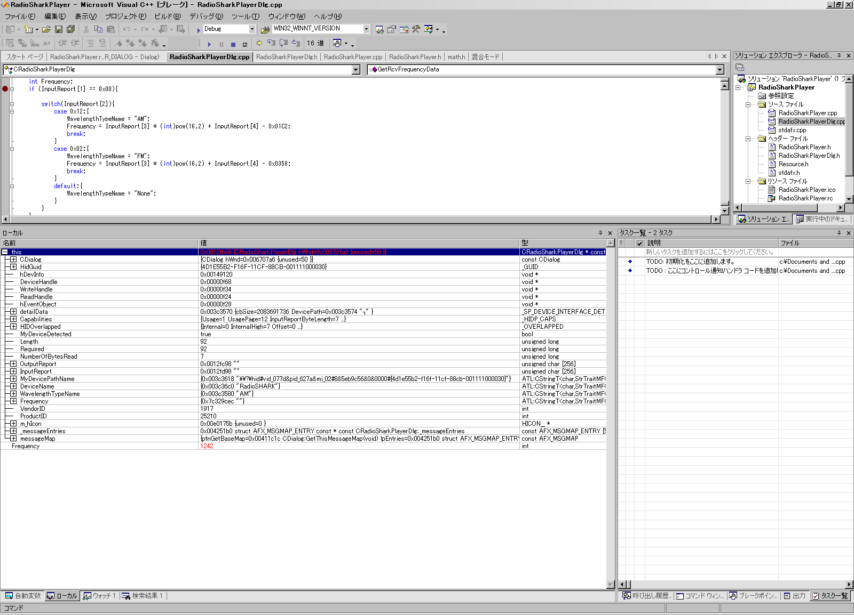Click the Properties Window toolbar icon
The height and width of the screenshot is (615, 854).
click(392, 29)
